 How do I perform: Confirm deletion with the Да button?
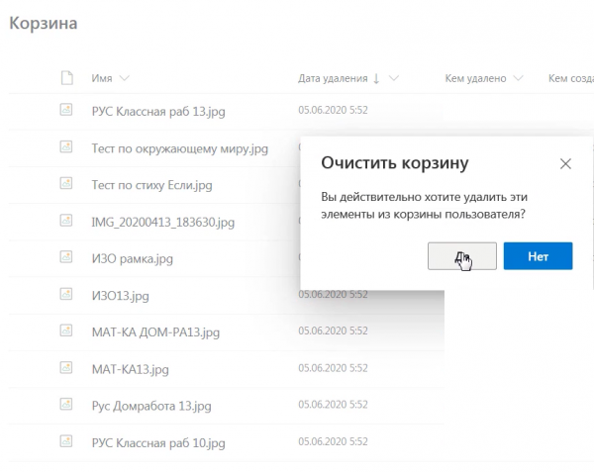[x=462, y=256]
